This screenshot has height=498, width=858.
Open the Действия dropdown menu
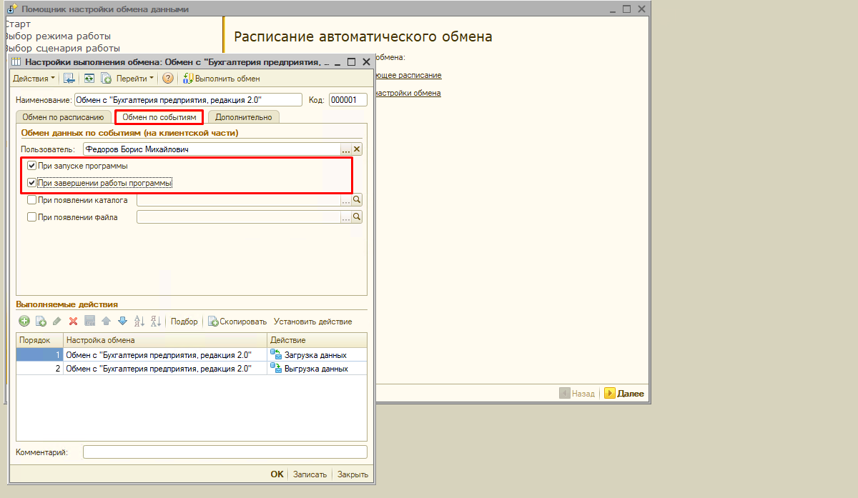pyautogui.click(x=34, y=79)
